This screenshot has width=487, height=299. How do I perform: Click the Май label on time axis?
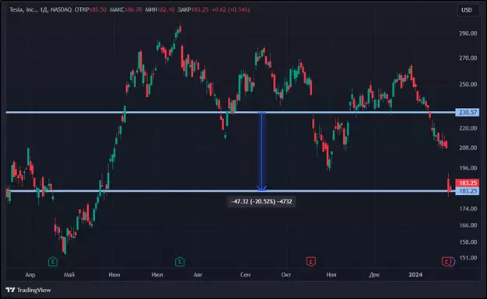(69, 275)
